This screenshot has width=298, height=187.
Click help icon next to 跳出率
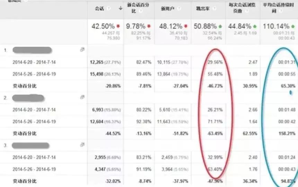point(214,9)
